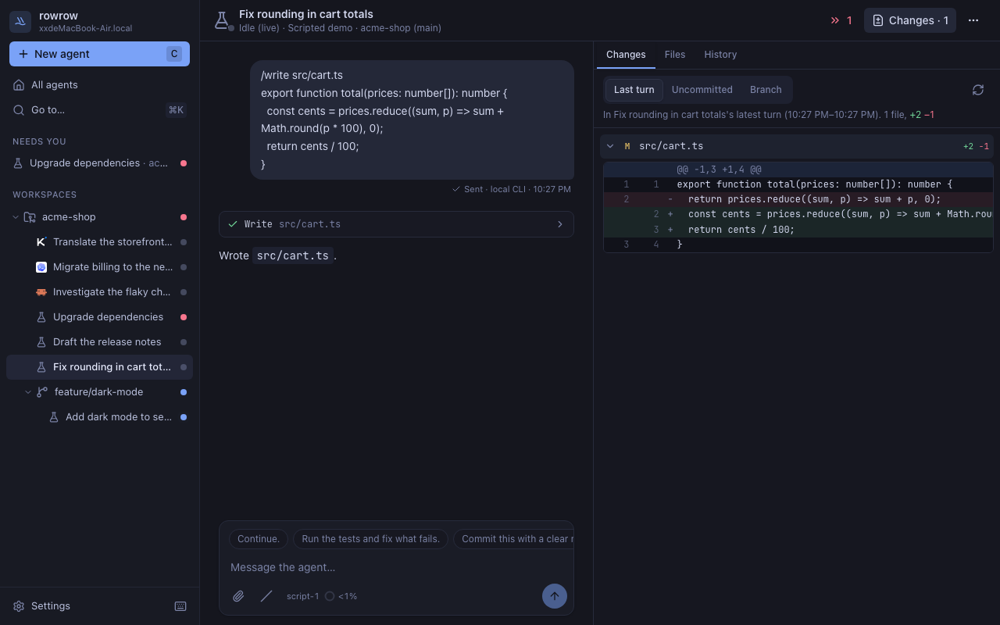Open Go to search
Viewport: 1000px width, 625px height.
coord(99,110)
